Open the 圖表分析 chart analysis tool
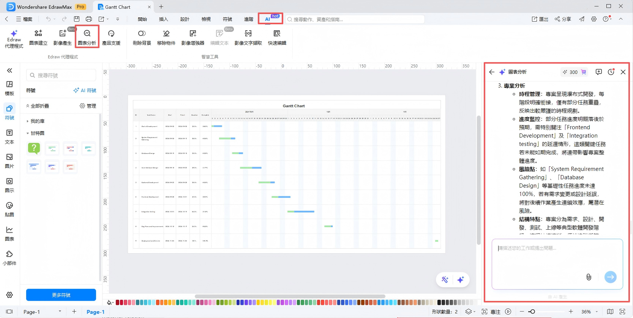633x318 pixels. (87, 37)
